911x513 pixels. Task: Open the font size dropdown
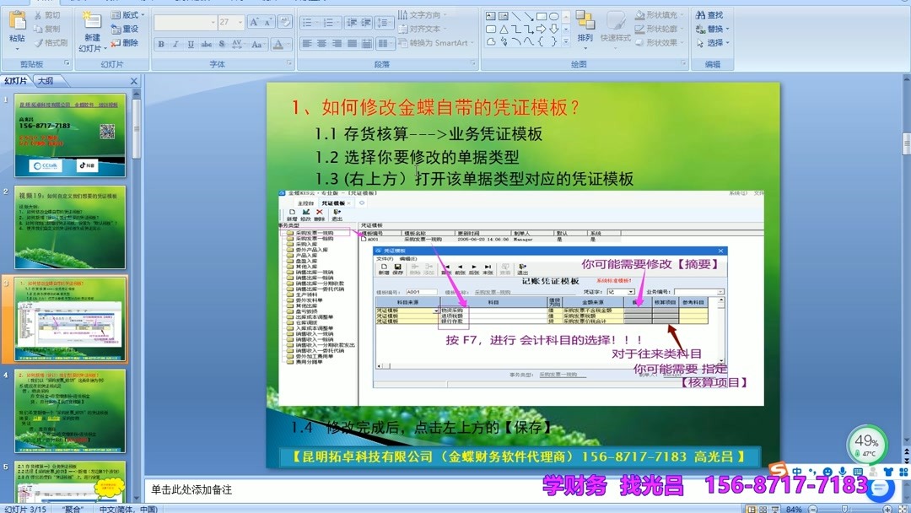coord(240,23)
